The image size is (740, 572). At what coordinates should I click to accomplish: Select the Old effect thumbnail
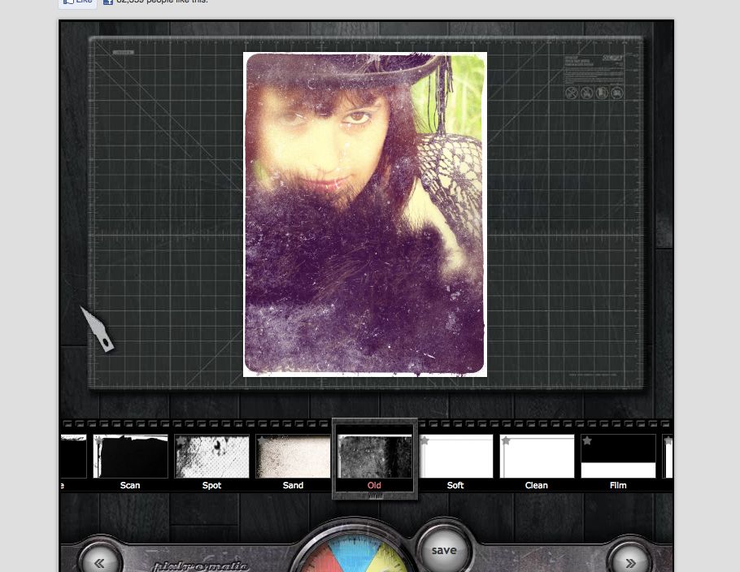pos(374,457)
